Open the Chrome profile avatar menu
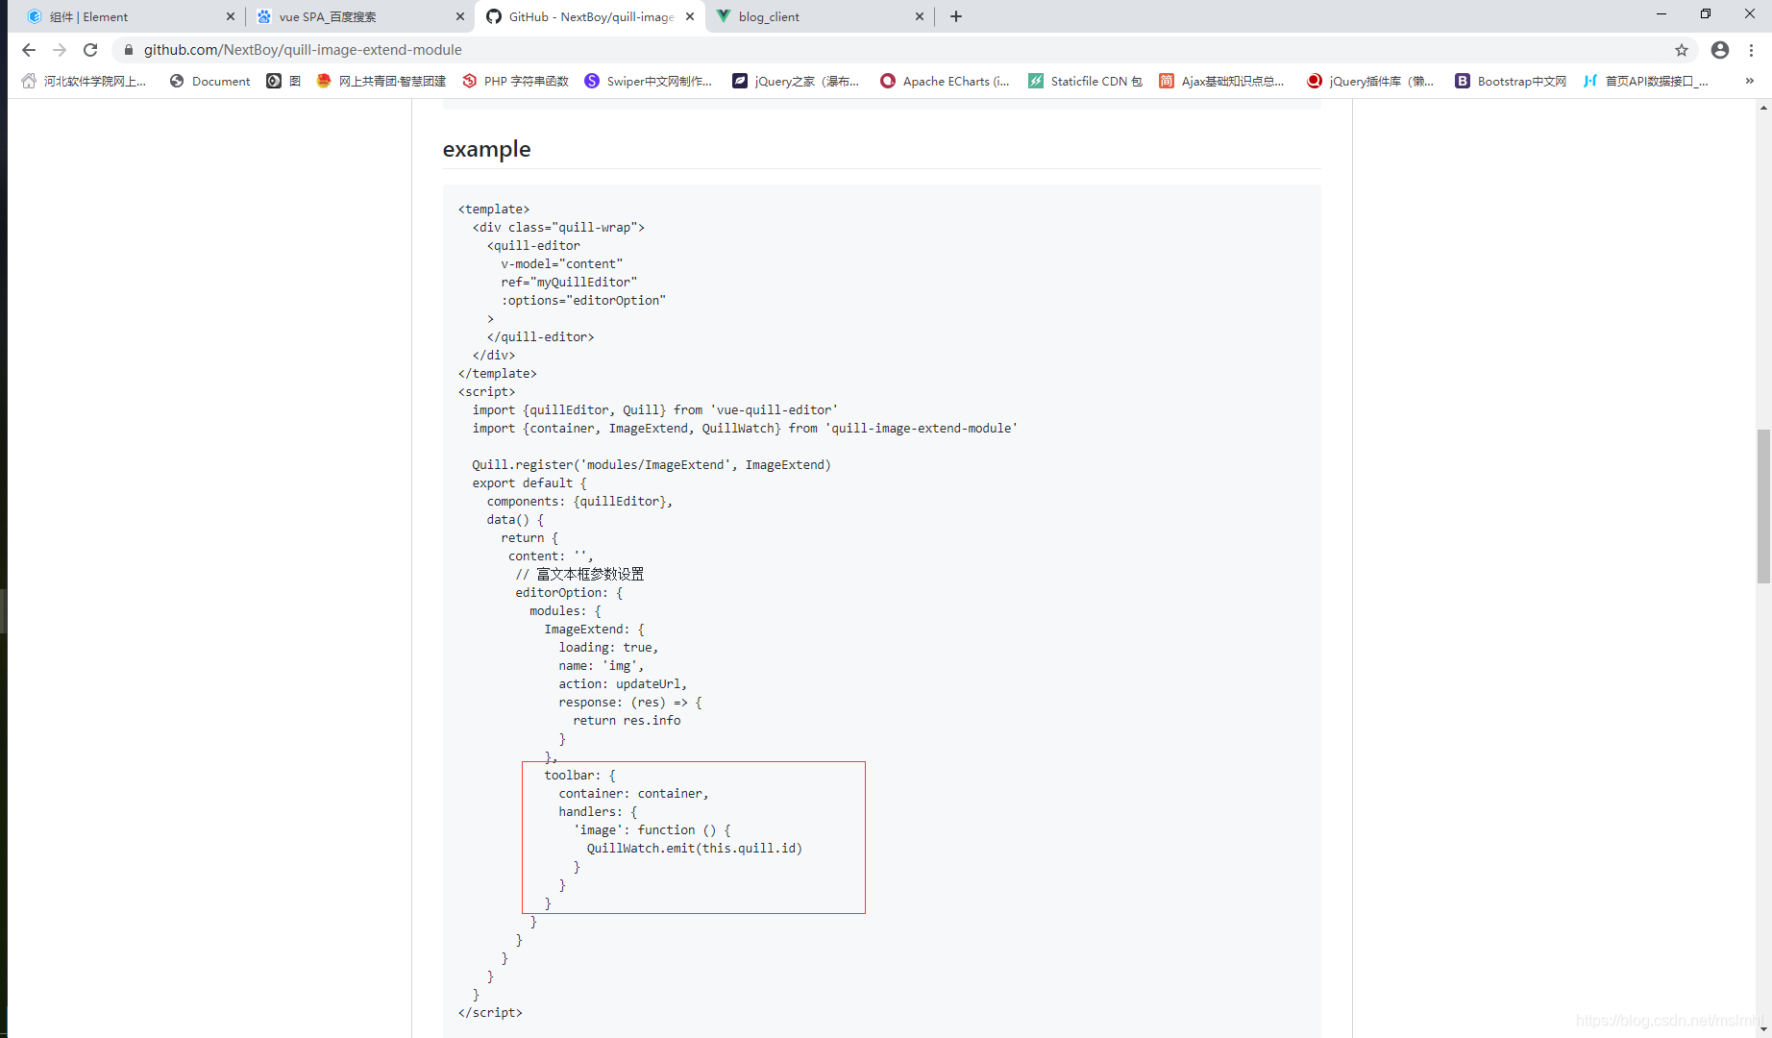The image size is (1772, 1038). pos(1720,50)
